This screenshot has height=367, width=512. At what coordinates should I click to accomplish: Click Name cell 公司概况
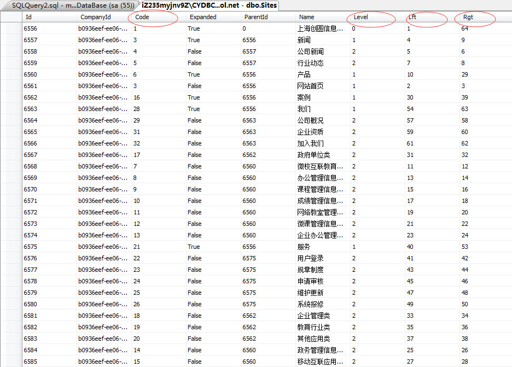pyautogui.click(x=323, y=120)
